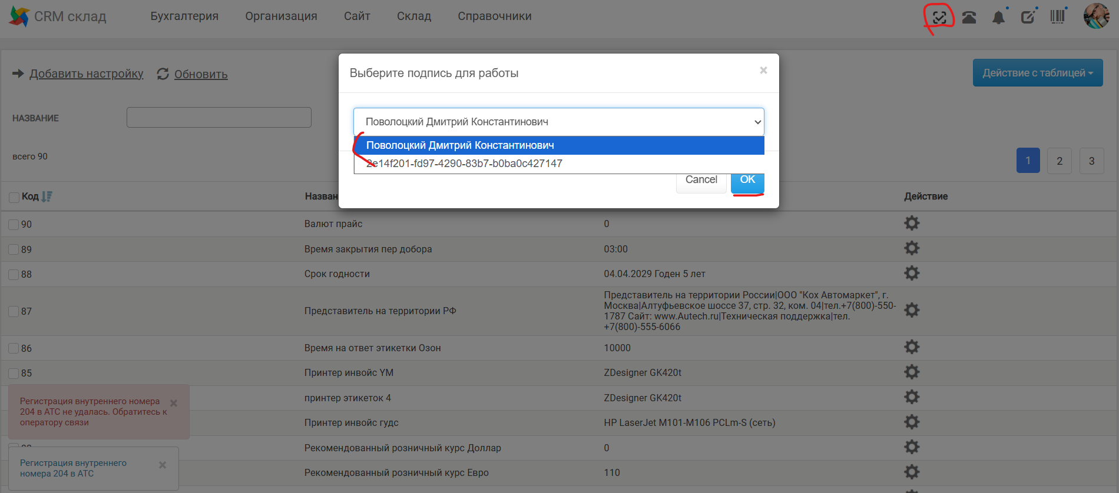Toggle the checkbox for row 87
1119x493 pixels.
coord(14,311)
